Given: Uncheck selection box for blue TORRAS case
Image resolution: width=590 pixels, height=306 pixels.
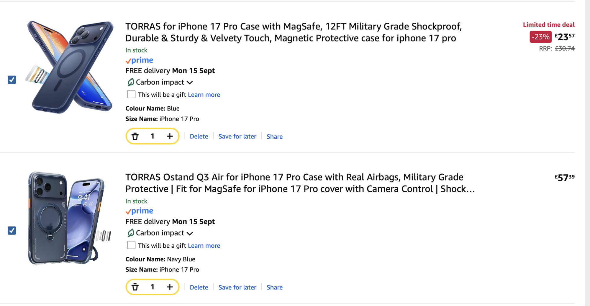Looking at the screenshot, I should (x=12, y=80).
